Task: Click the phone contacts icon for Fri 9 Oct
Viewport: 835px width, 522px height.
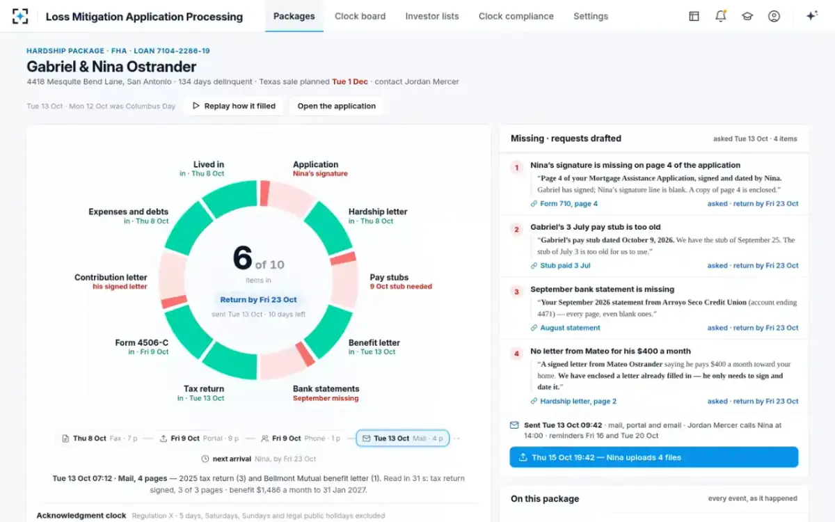Action: click(x=265, y=438)
